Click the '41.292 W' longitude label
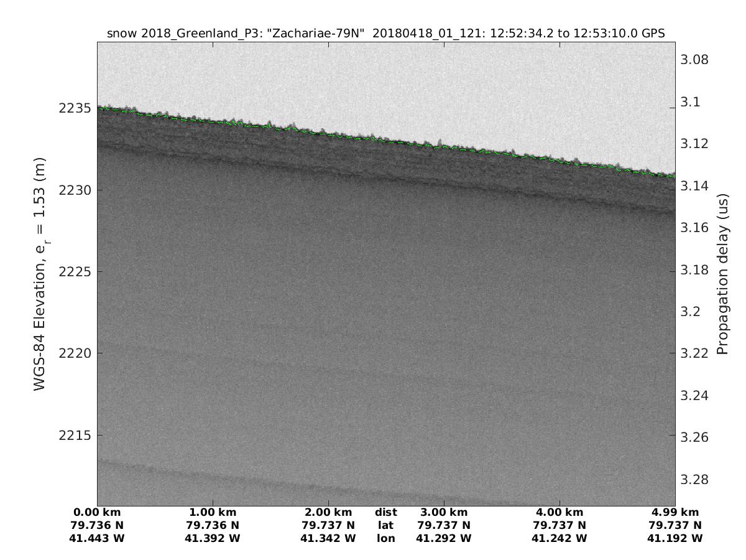746x560 pixels. click(444, 539)
